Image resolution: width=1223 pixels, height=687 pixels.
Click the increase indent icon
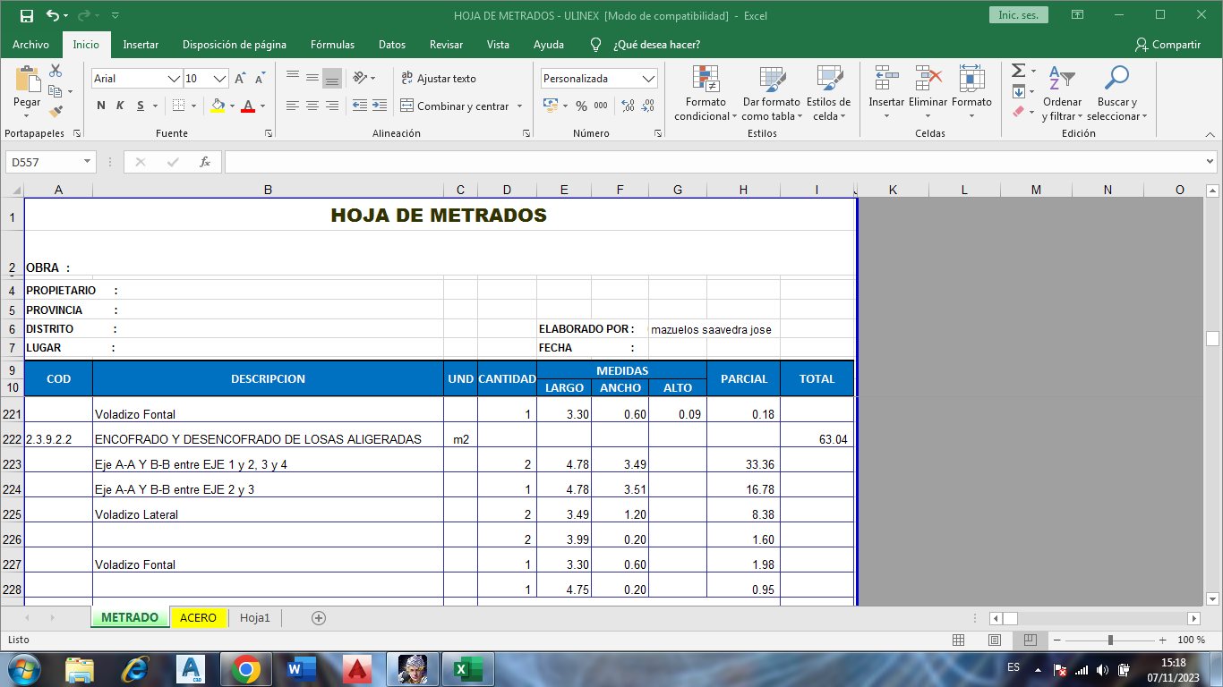379,106
